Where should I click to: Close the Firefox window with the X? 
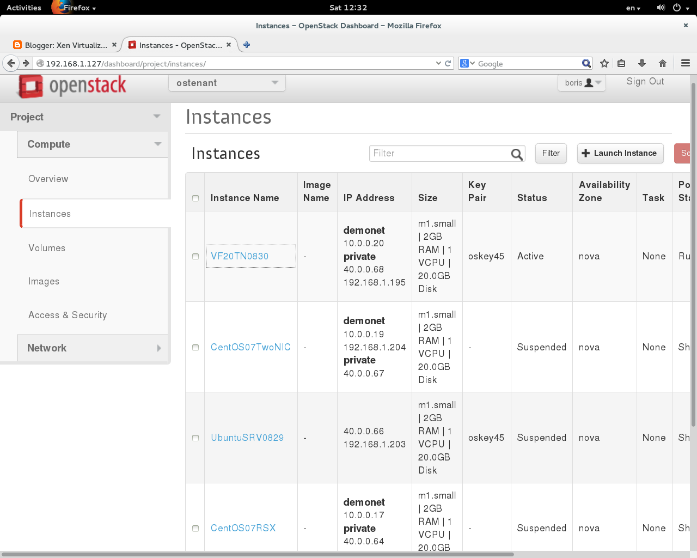click(686, 25)
